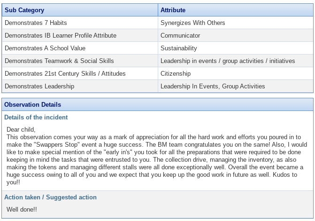Click Demonstrates Teamwork & Social Skills
The height and width of the screenshot is (221, 315).
[59, 61]
